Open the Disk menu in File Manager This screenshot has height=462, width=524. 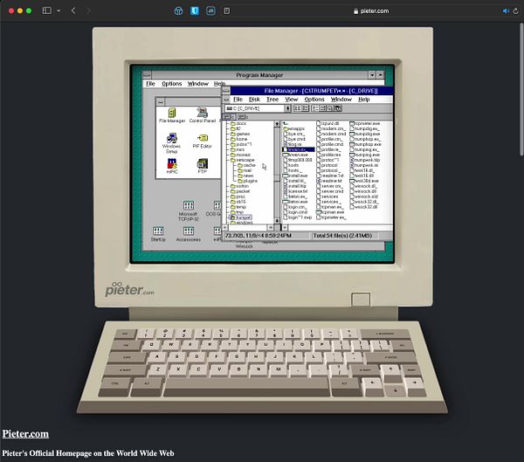click(x=254, y=100)
